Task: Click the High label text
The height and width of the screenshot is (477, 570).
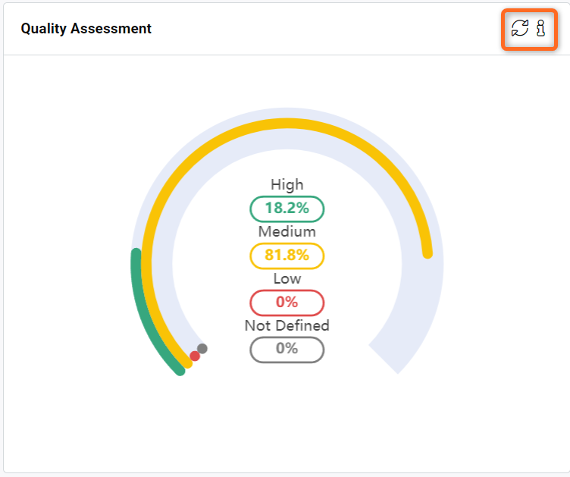Action: point(287,184)
